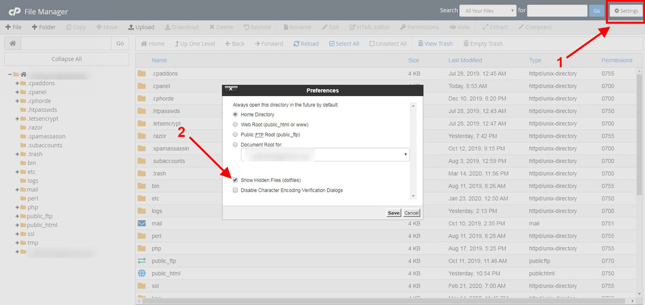Expand the .cphorde tree node
This screenshot has height=305, width=645.
17,101
